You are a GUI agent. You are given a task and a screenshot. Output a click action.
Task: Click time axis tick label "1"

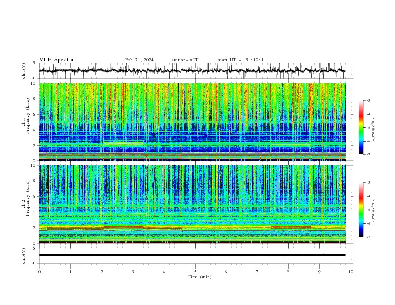click(70, 272)
